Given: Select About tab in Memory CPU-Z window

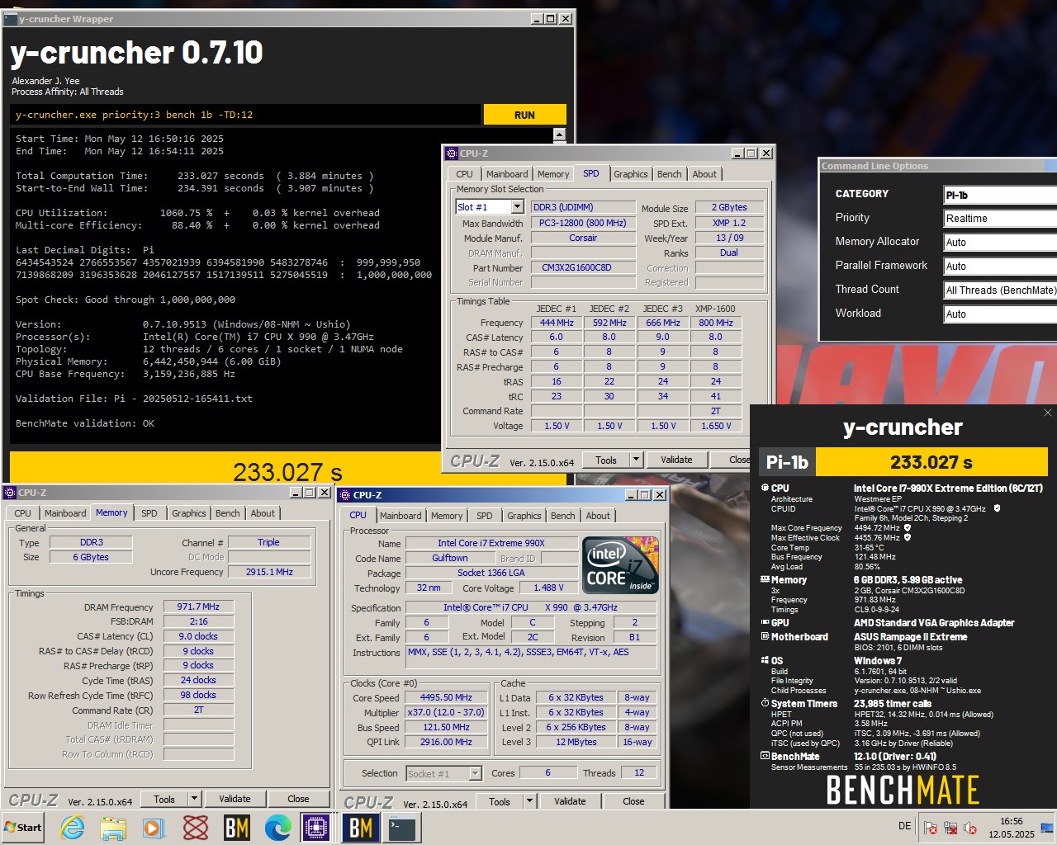Looking at the screenshot, I should tap(263, 513).
